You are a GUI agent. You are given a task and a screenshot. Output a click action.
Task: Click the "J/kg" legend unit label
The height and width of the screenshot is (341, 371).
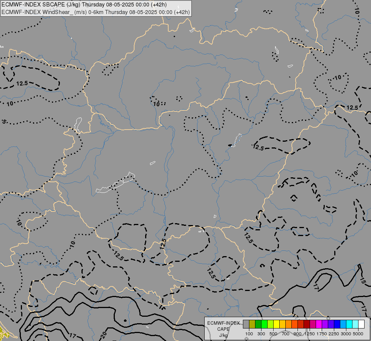pos(223,336)
